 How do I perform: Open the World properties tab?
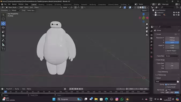(x=152, y=48)
